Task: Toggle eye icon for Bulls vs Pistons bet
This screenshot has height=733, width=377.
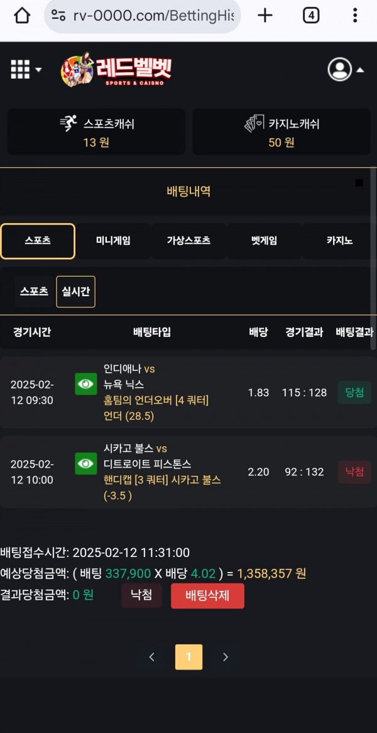Action: tap(86, 464)
